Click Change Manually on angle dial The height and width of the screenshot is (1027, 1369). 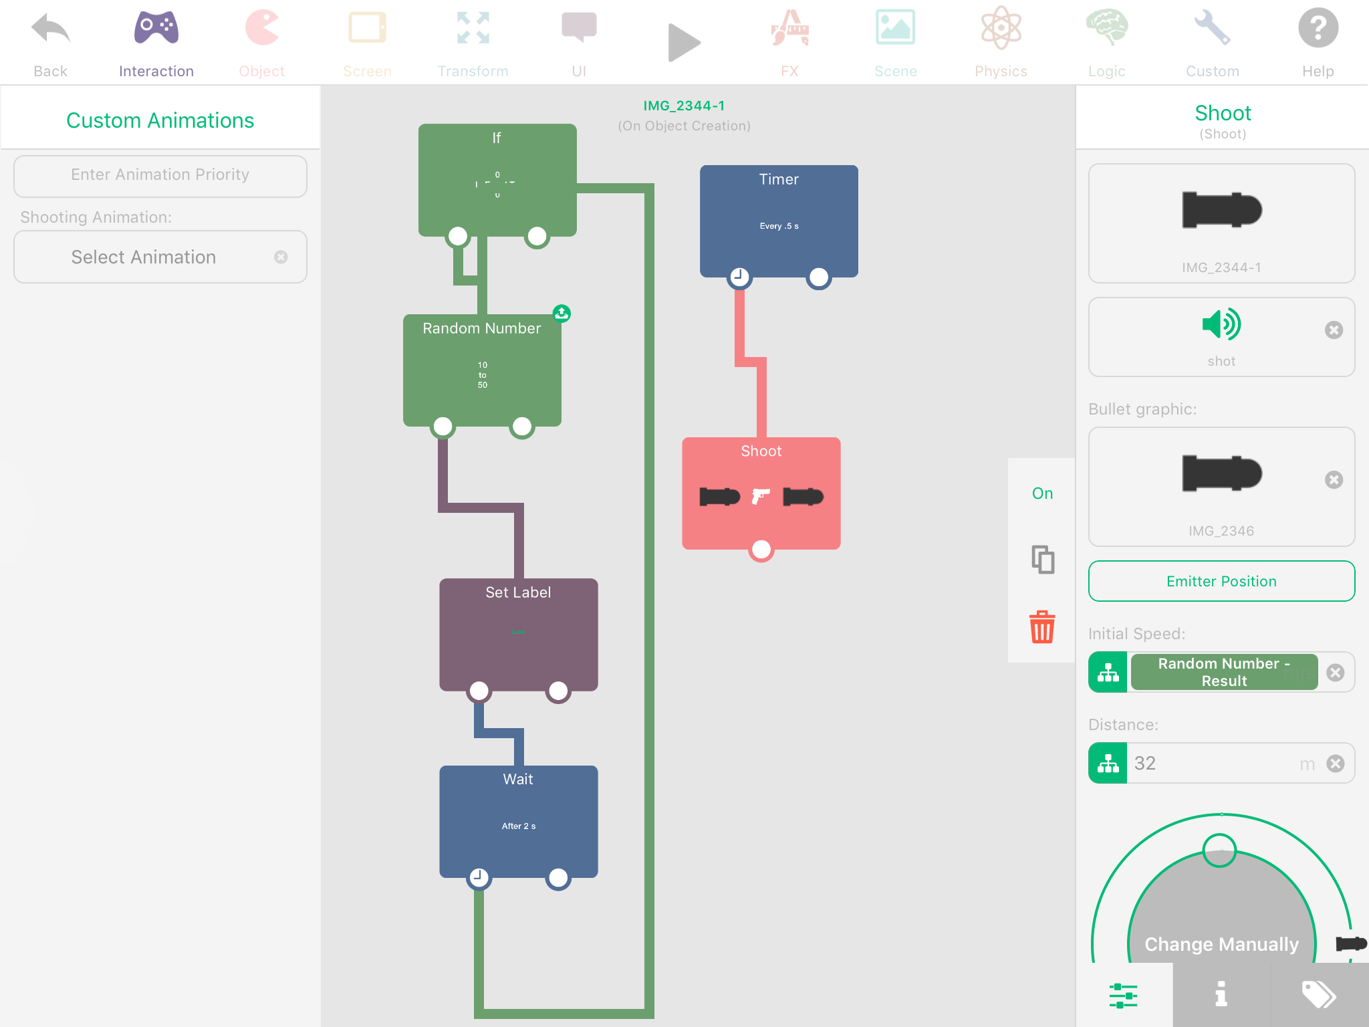tap(1221, 943)
